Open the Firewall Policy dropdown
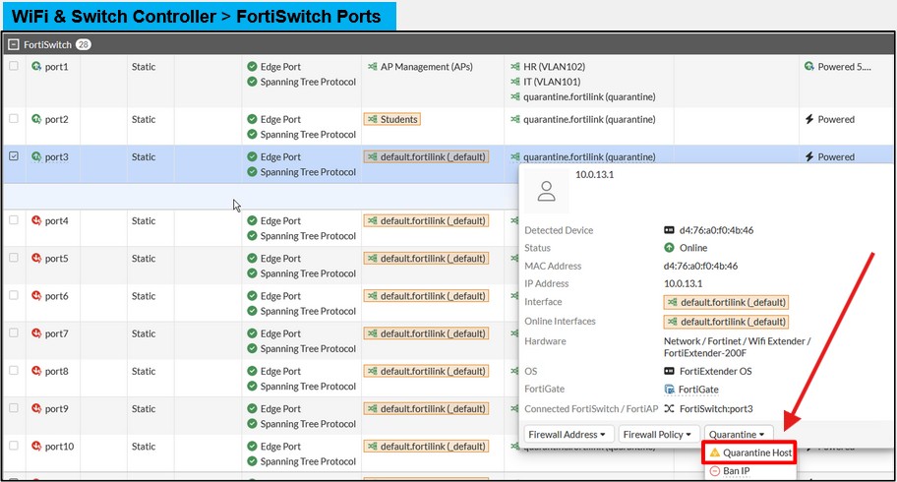Viewport: 897px width, 482px height. (658, 435)
